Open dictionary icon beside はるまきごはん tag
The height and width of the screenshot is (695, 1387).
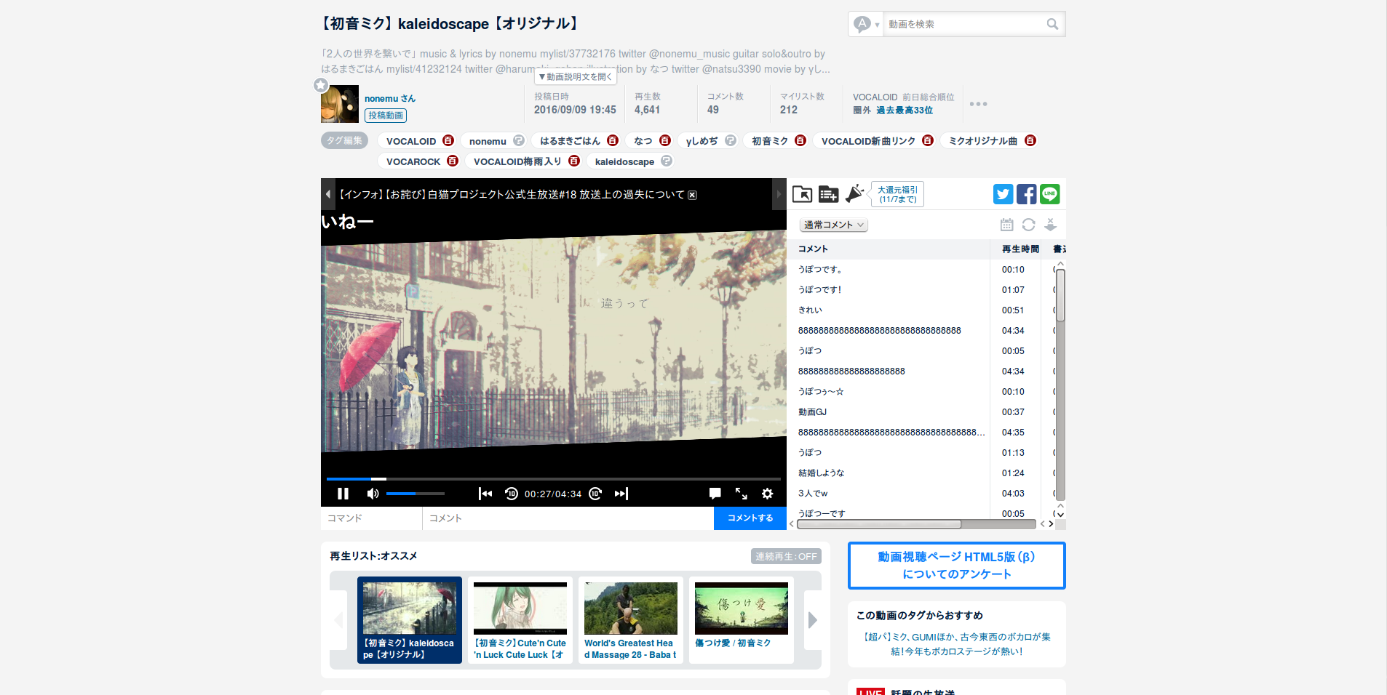pos(613,140)
